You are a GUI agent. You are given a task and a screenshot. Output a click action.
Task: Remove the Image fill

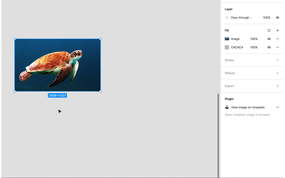[277, 39]
